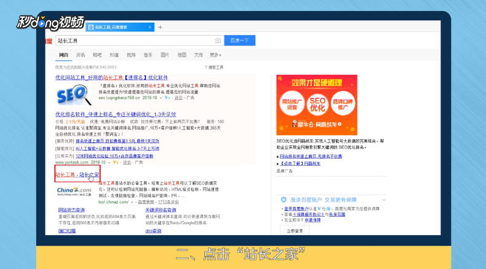Click the V1 credit badge in first ad
Image resolution: width=486 pixels, height=269 pixels.
pos(167,98)
